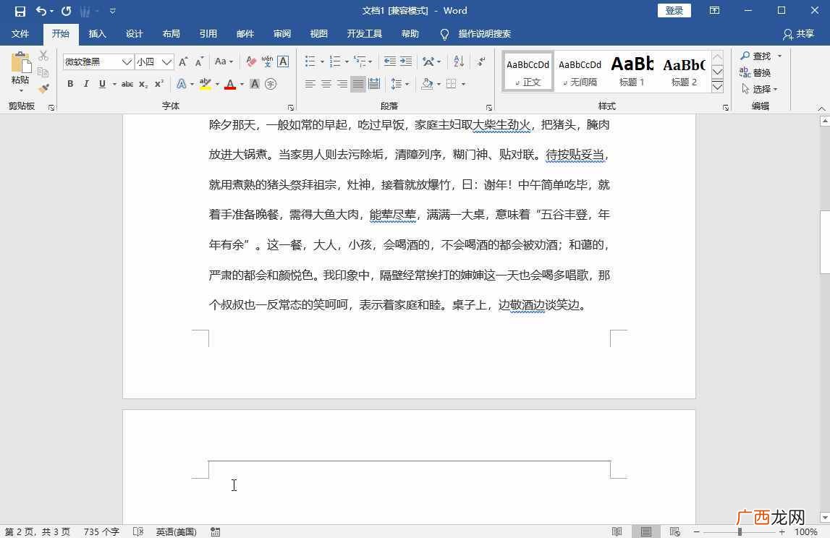Image resolution: width=830 pixels, height=538 pixels.
Task: Toggle Underline formatting
Action: coord(101,84)
